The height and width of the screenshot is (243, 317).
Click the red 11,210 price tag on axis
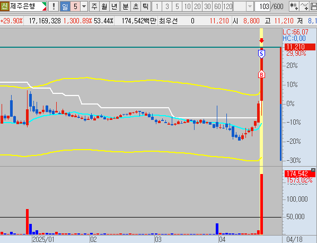300,47
